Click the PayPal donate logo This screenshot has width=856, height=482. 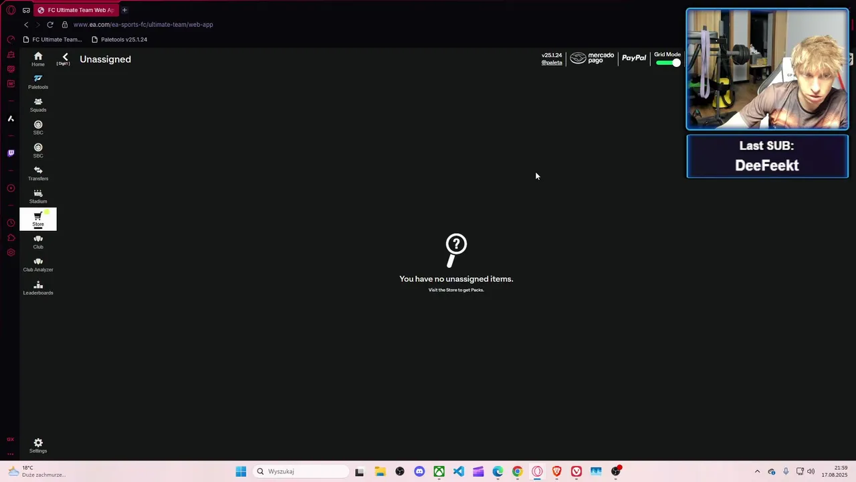point(634,58)
